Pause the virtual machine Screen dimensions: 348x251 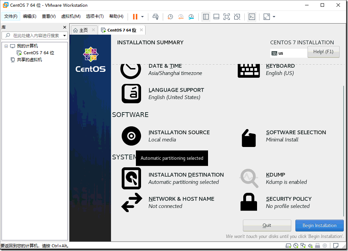click(x=135, y=16)
